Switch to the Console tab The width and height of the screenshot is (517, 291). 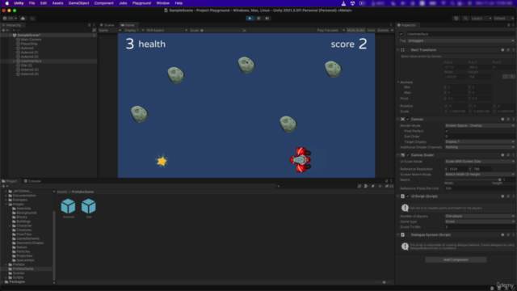(32, 181)
